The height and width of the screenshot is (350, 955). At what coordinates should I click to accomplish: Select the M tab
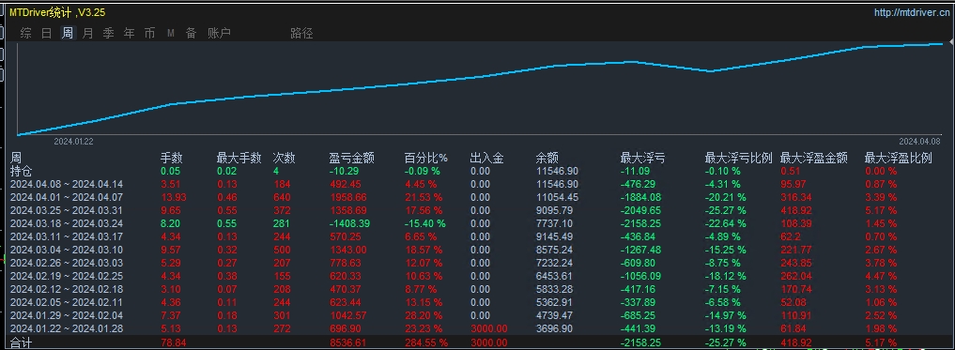tap(171, 34)
